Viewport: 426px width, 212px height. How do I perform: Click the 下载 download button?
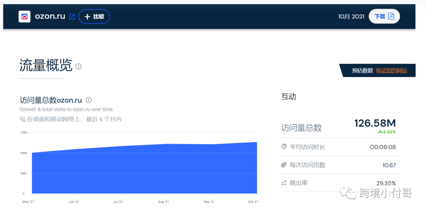click(x=384, y=17)
